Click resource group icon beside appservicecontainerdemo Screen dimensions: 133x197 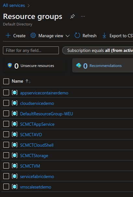click(15, 93)
